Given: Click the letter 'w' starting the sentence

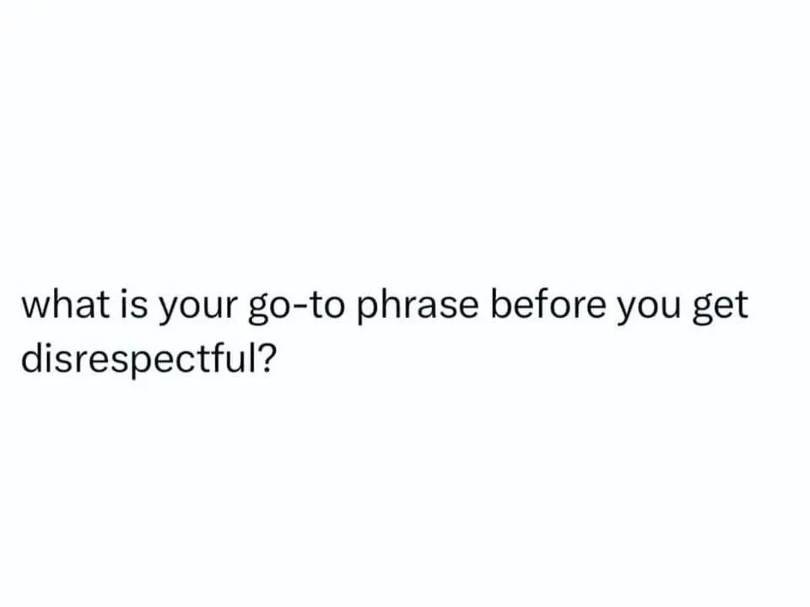Looking at the screenshot, I should [x=35, y=309].
